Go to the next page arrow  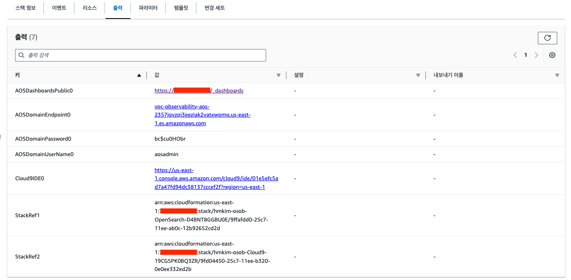(536, 55)
